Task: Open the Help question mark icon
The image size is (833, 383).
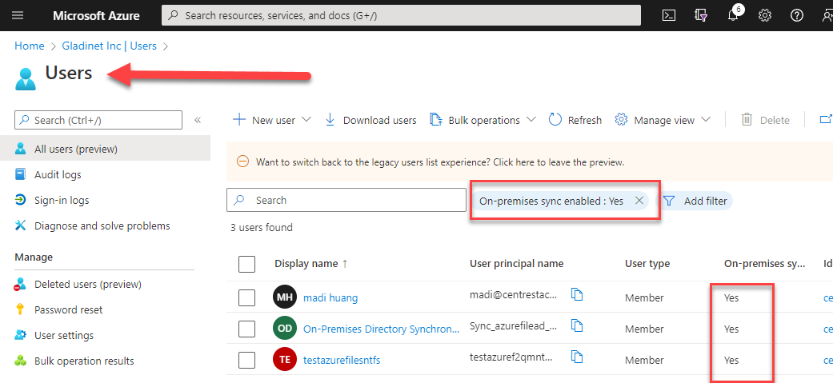Action: (x=796, y=15)
